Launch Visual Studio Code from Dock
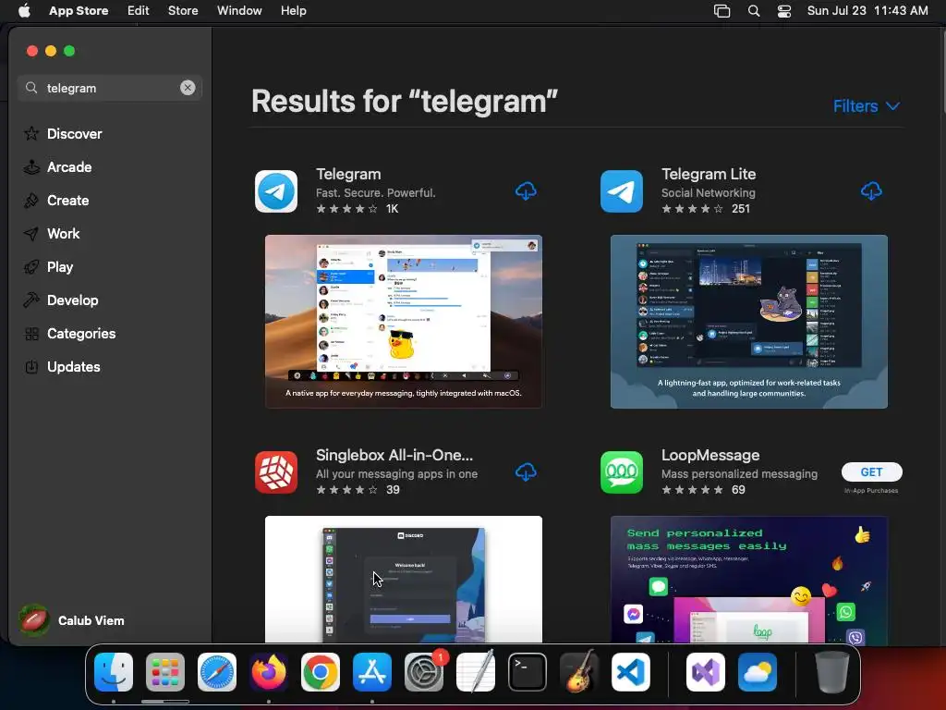The width and height of the screenshot is (946, 710). tap(631, 672)
